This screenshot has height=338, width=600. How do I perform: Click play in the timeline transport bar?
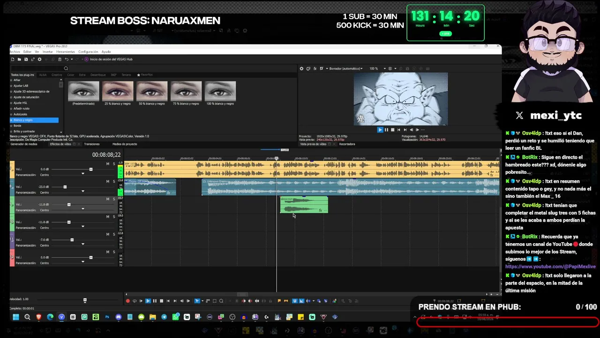[148, 301]
